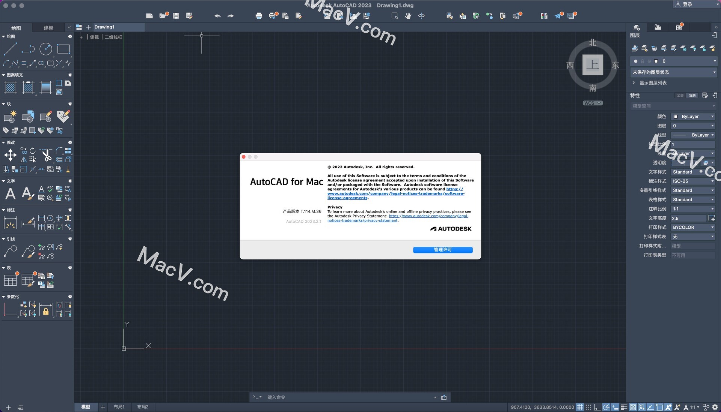Select the Pan hand tool

tap(408, 16)
